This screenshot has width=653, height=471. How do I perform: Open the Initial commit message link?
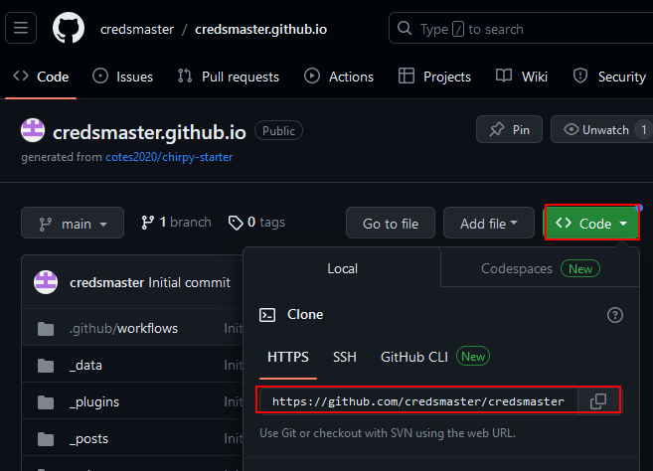pyautogui.click(x=189, y=283)
